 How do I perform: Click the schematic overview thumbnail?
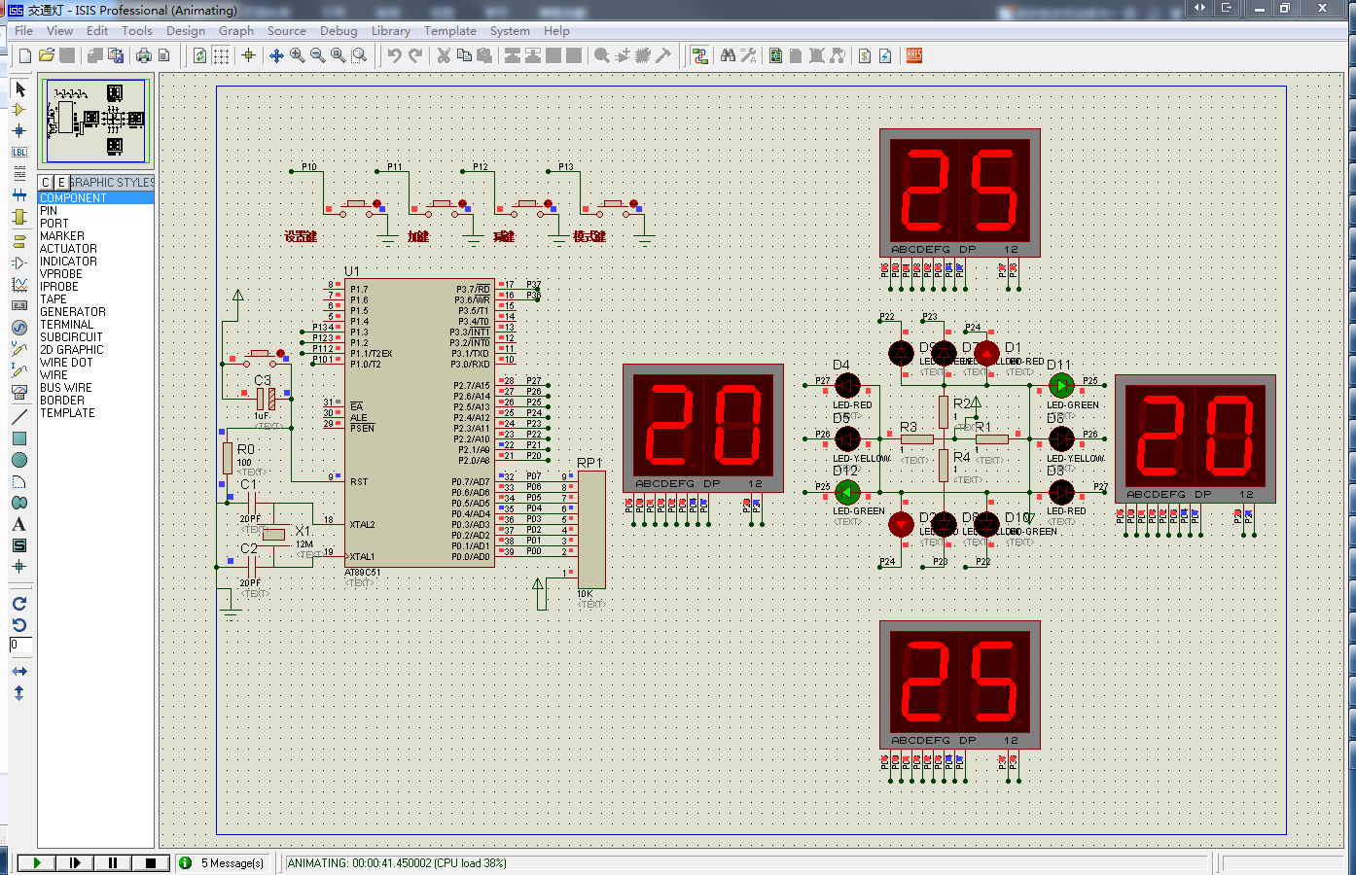pos(95,121)
